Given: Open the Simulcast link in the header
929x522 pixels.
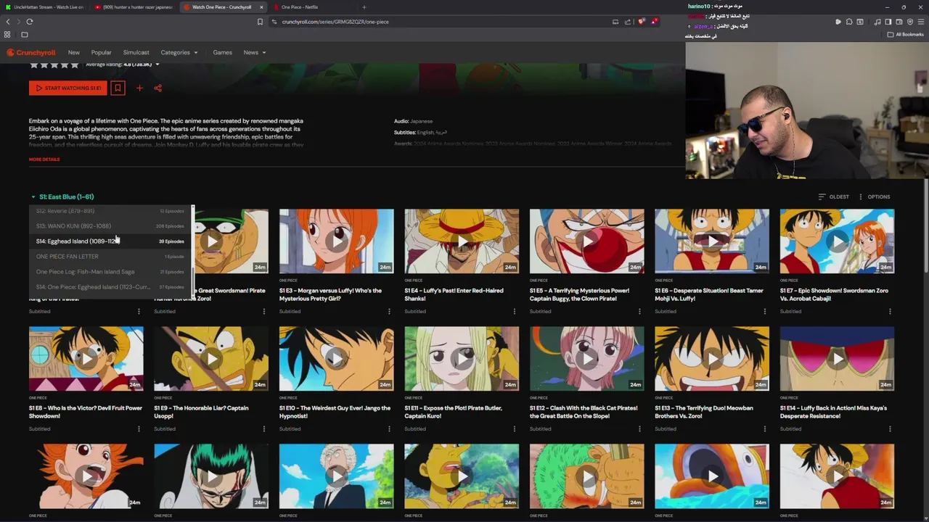Looking at the screenshot, I should pyautogui.click(x=136, y=52).
